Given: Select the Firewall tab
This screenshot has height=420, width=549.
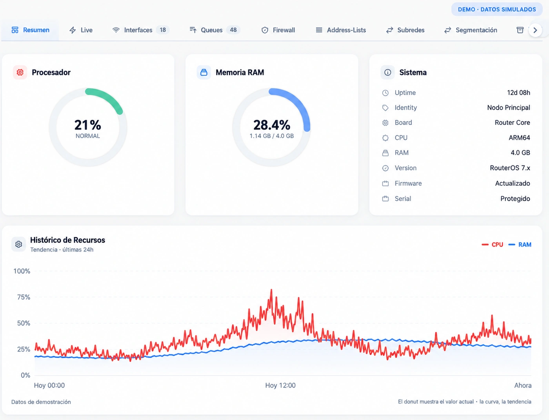Looking at the screenshot, I should [278, 30].
